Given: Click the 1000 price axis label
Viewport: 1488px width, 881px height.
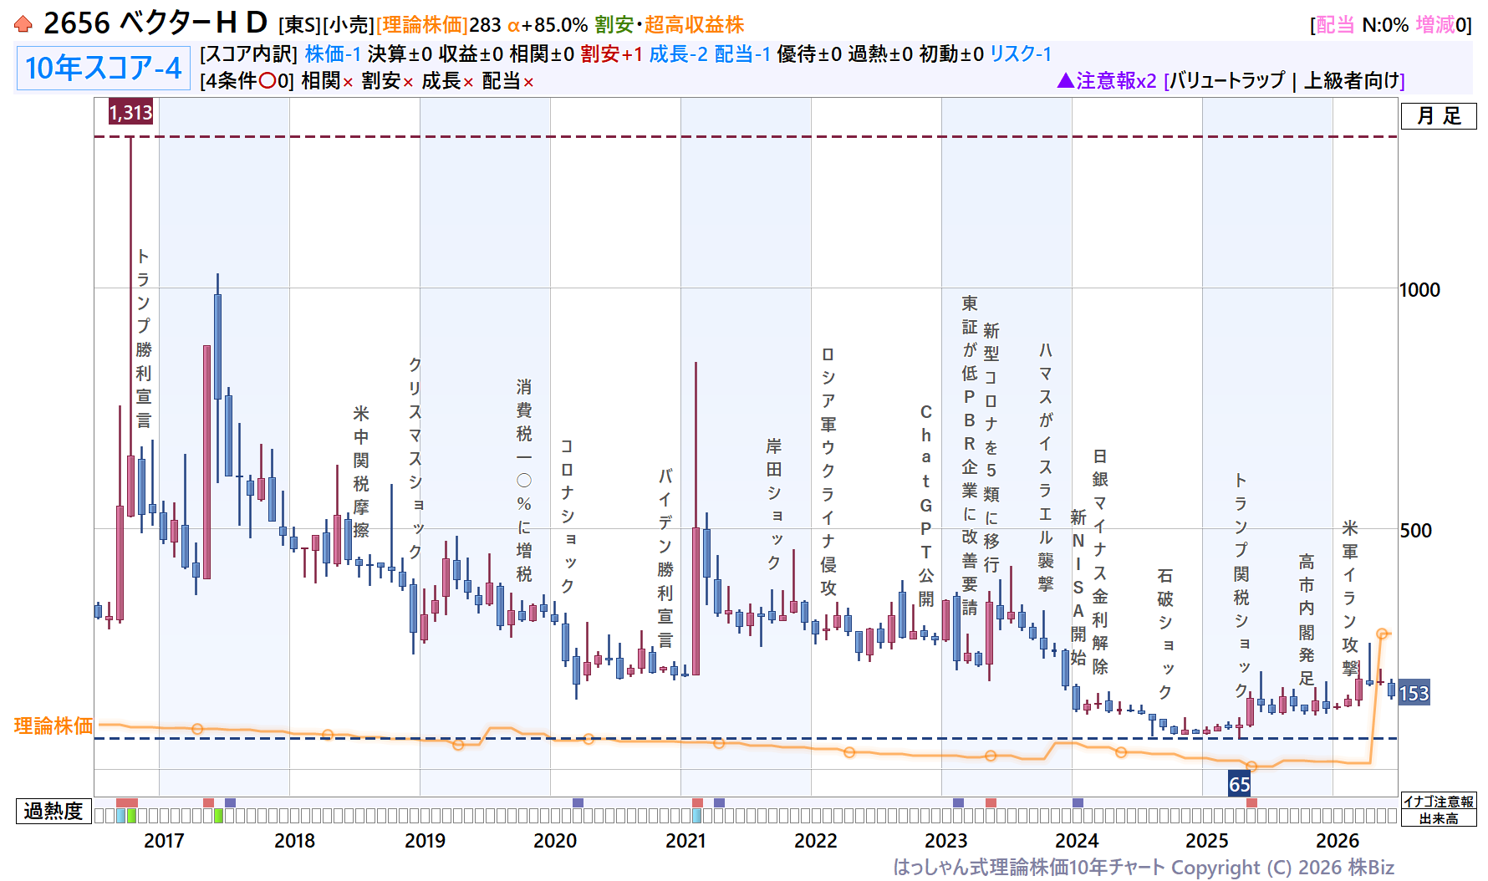Looking at the screenshot, I should pos(1420,290).
